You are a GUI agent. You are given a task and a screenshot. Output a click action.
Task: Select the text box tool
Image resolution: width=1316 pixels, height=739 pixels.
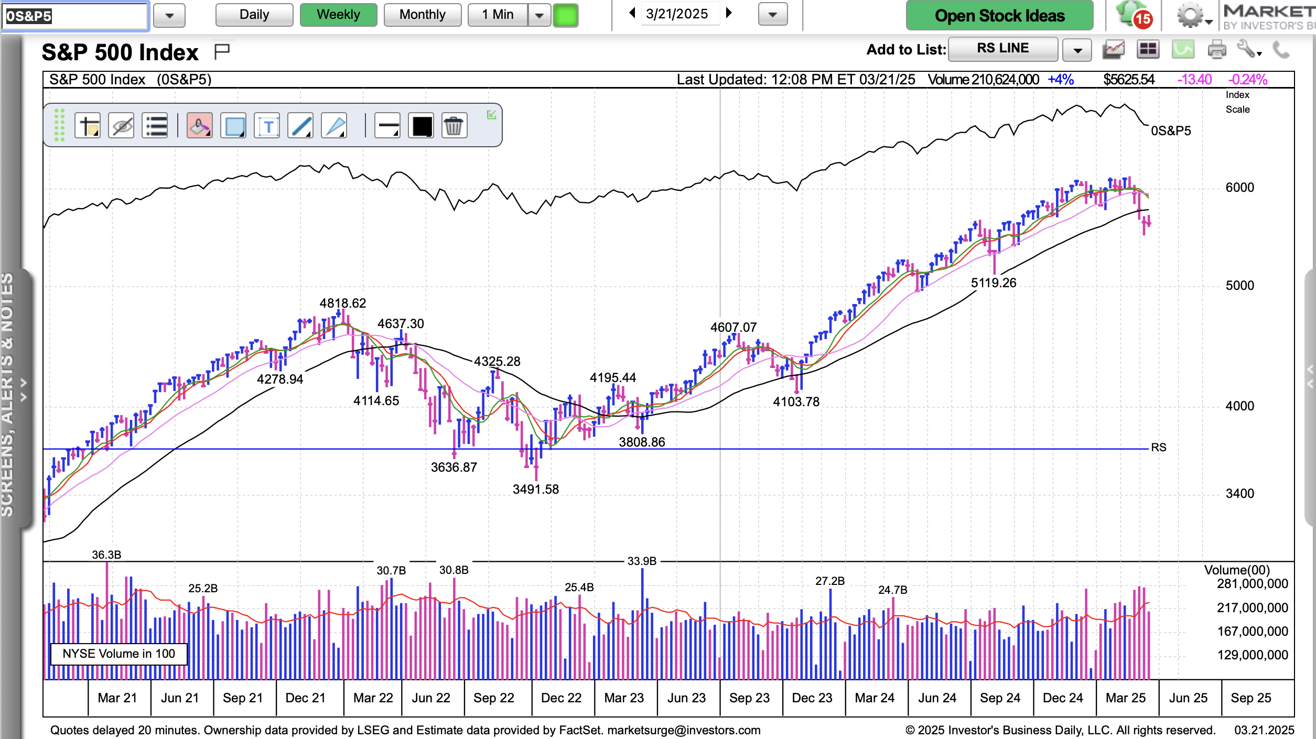267,126
